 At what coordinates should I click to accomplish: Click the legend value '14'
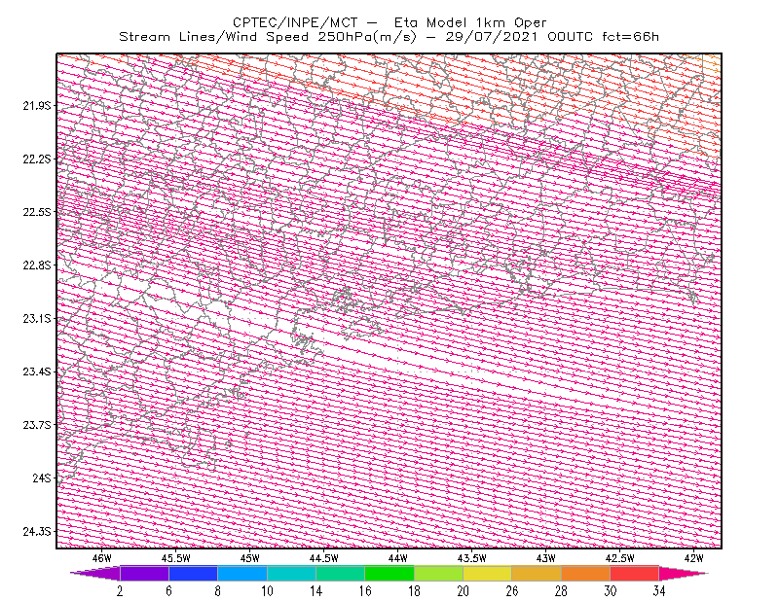315,591
